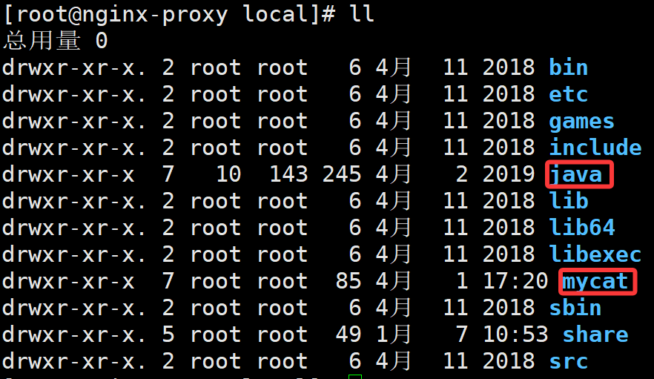Viewport: 654px width, 379px height.
Task: Click the size '49' in share row
Action: [349, 334]
